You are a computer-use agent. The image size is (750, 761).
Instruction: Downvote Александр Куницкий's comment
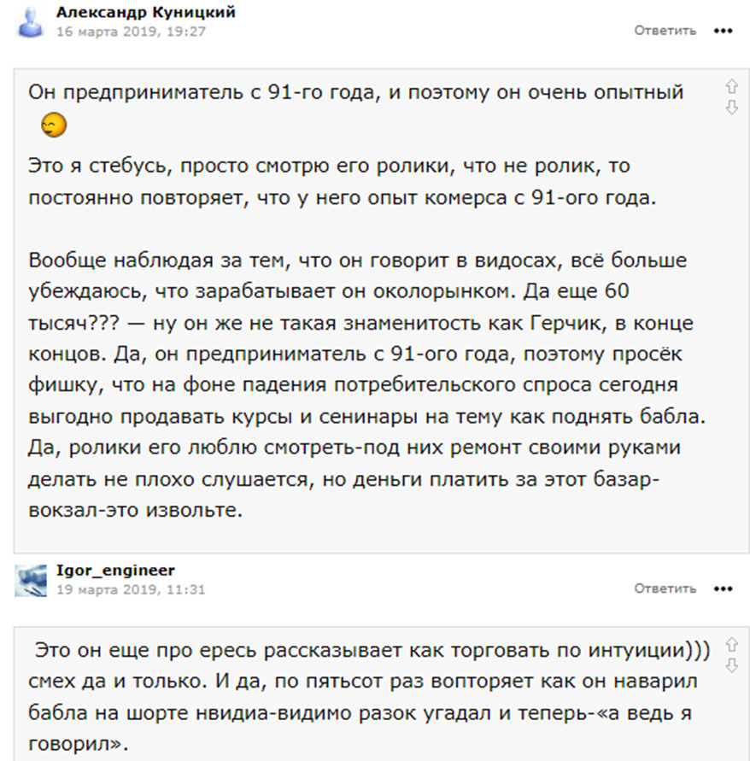(x=731, y=108)
